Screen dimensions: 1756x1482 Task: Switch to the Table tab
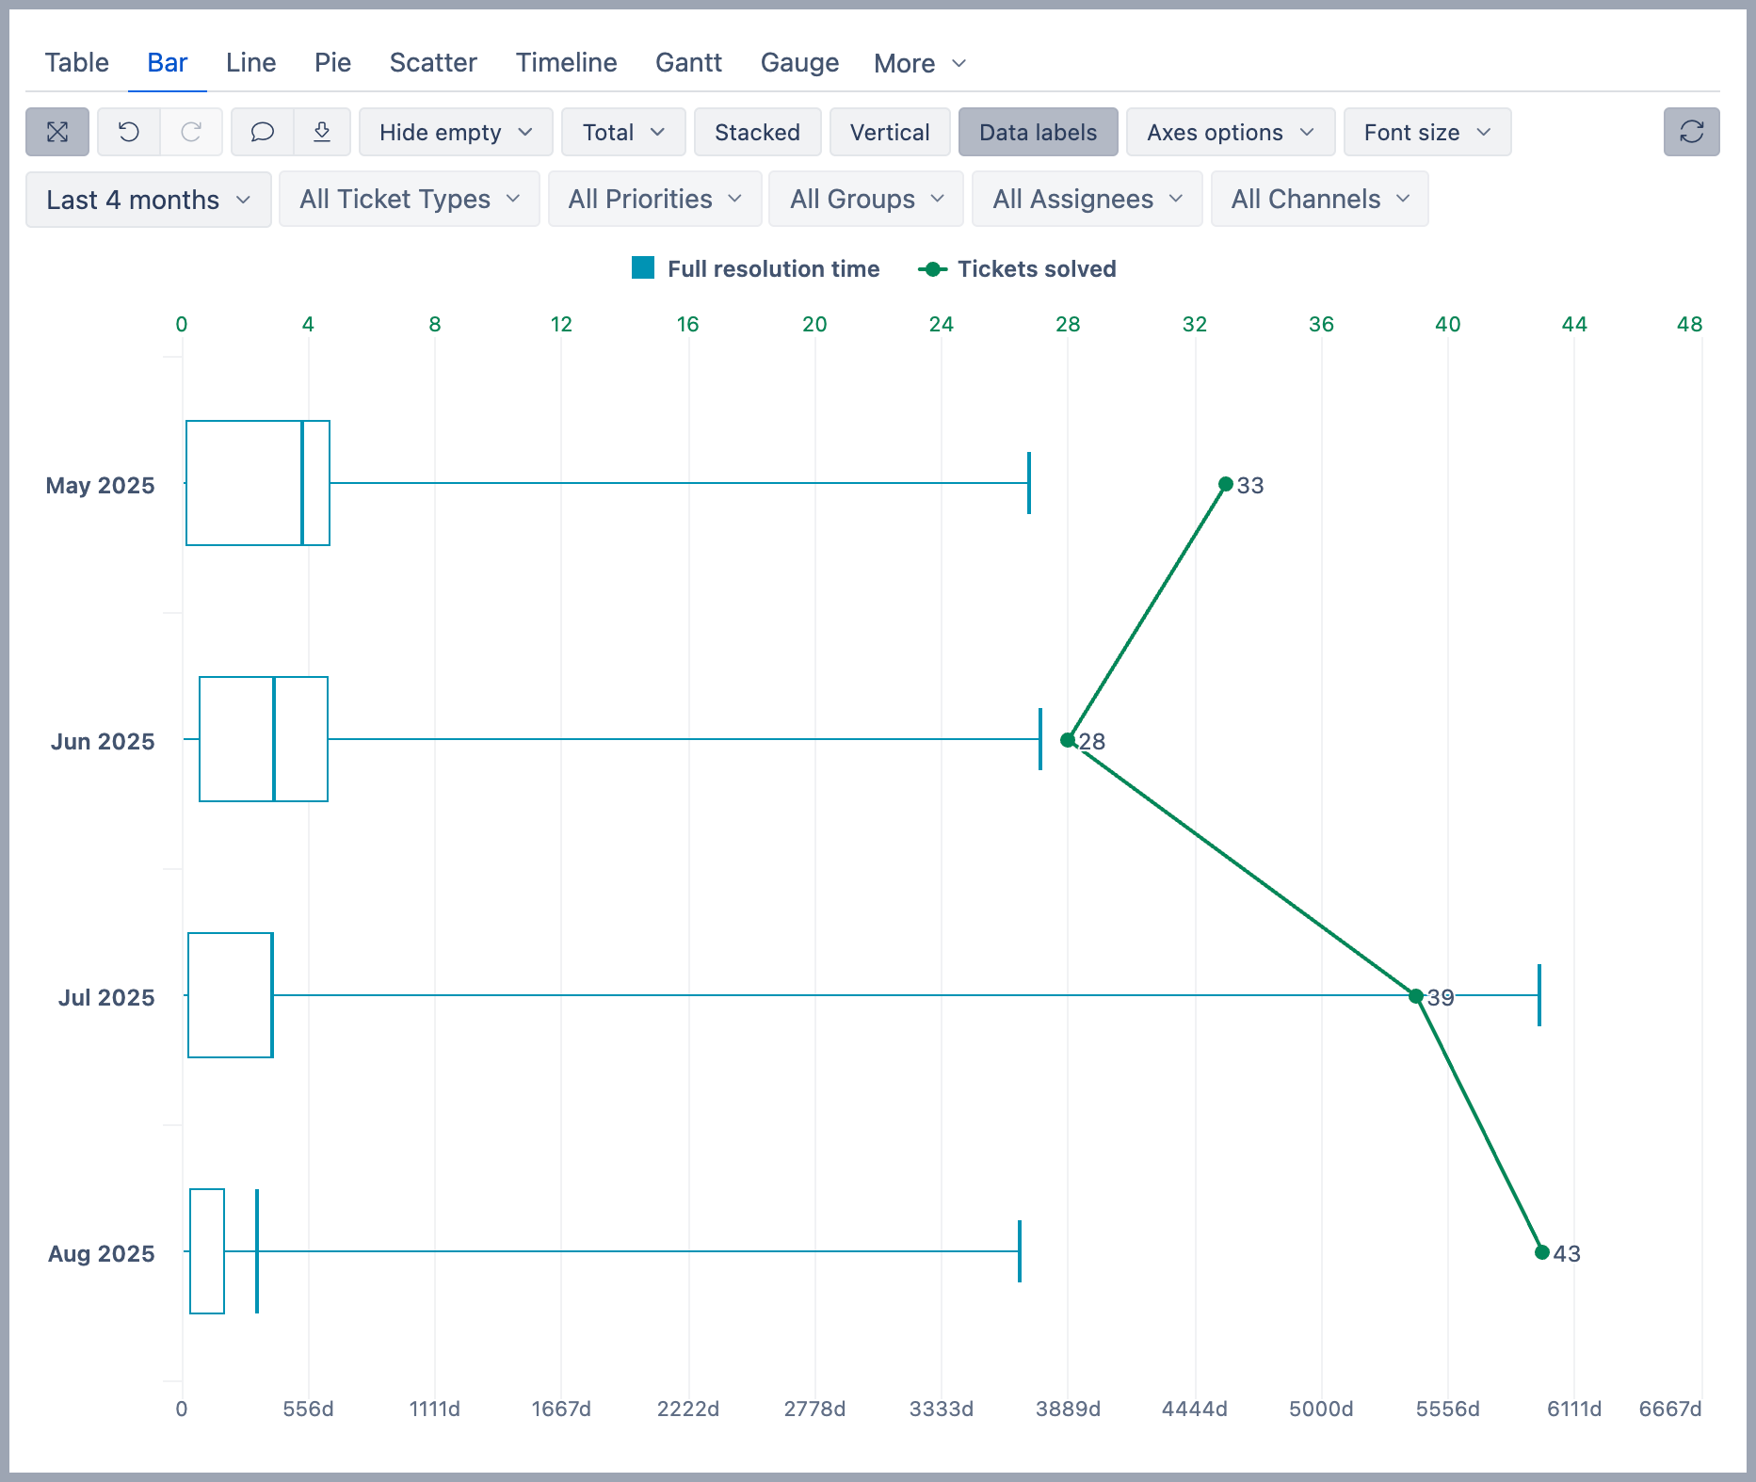(x=75, y=62)
